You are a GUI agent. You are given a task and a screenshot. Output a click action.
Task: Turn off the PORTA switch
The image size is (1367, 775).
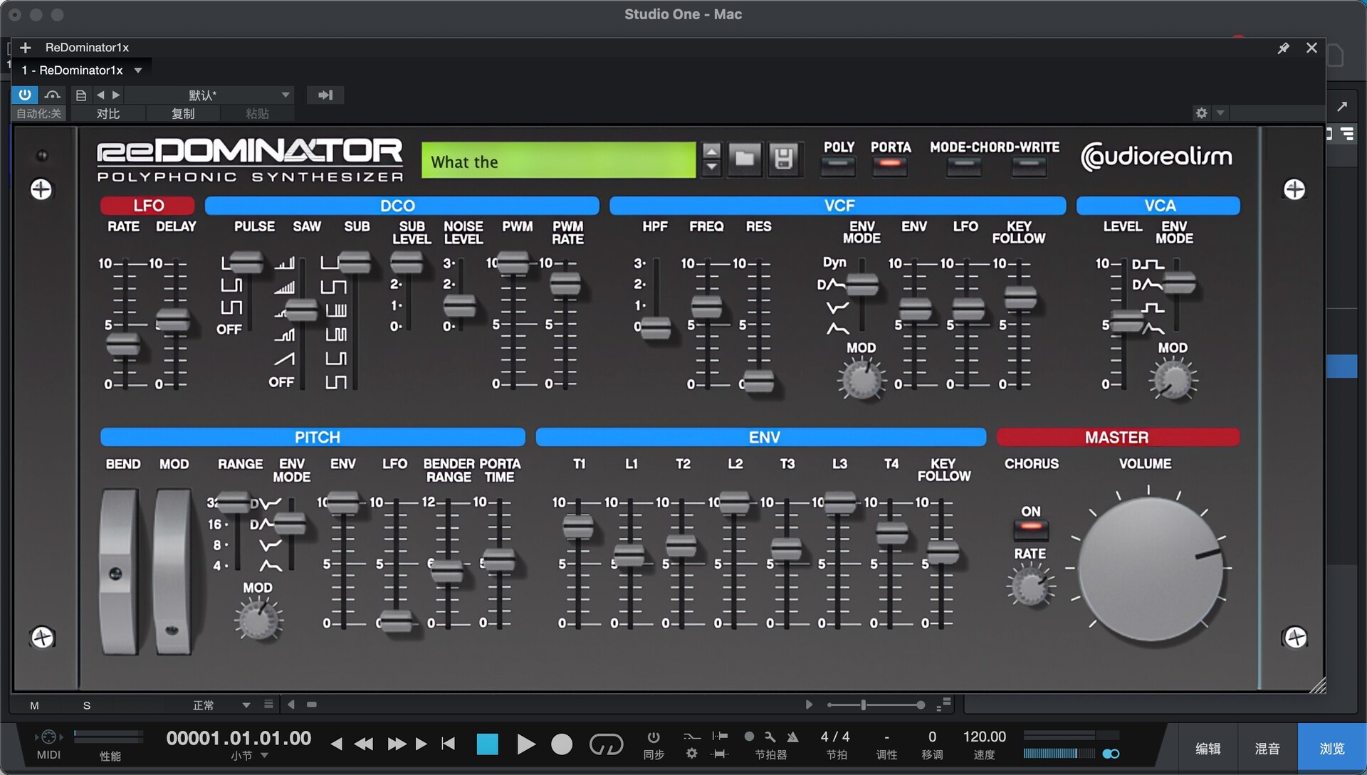(890, 164)
